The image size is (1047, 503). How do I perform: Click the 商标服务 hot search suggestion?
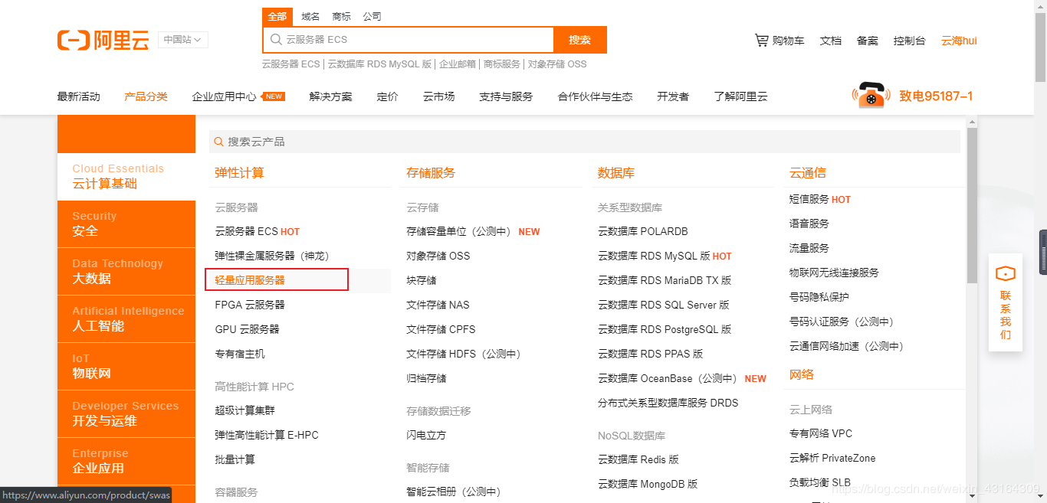pos(501,64)
